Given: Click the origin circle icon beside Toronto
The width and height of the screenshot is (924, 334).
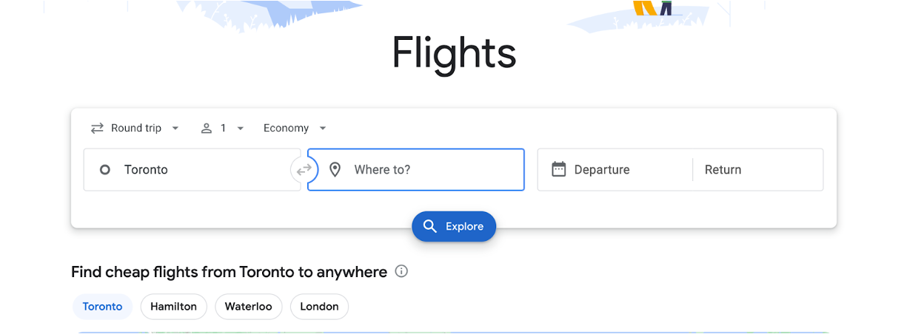Looking at the screenshot, I should pyautogui.click(x=105, y=170).
